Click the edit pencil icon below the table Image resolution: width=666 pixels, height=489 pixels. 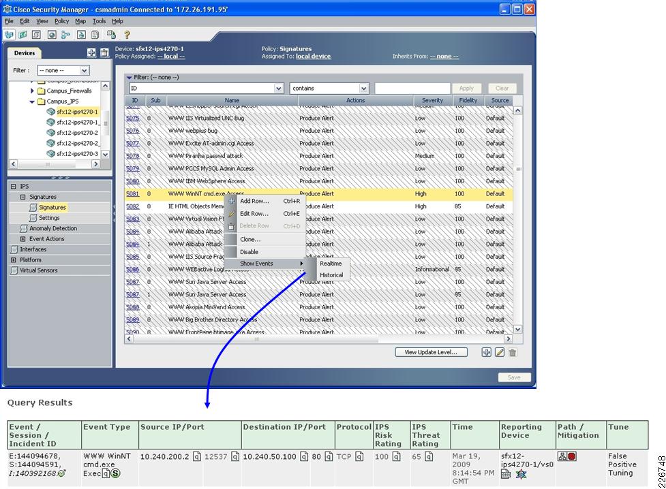coord(500,352)
